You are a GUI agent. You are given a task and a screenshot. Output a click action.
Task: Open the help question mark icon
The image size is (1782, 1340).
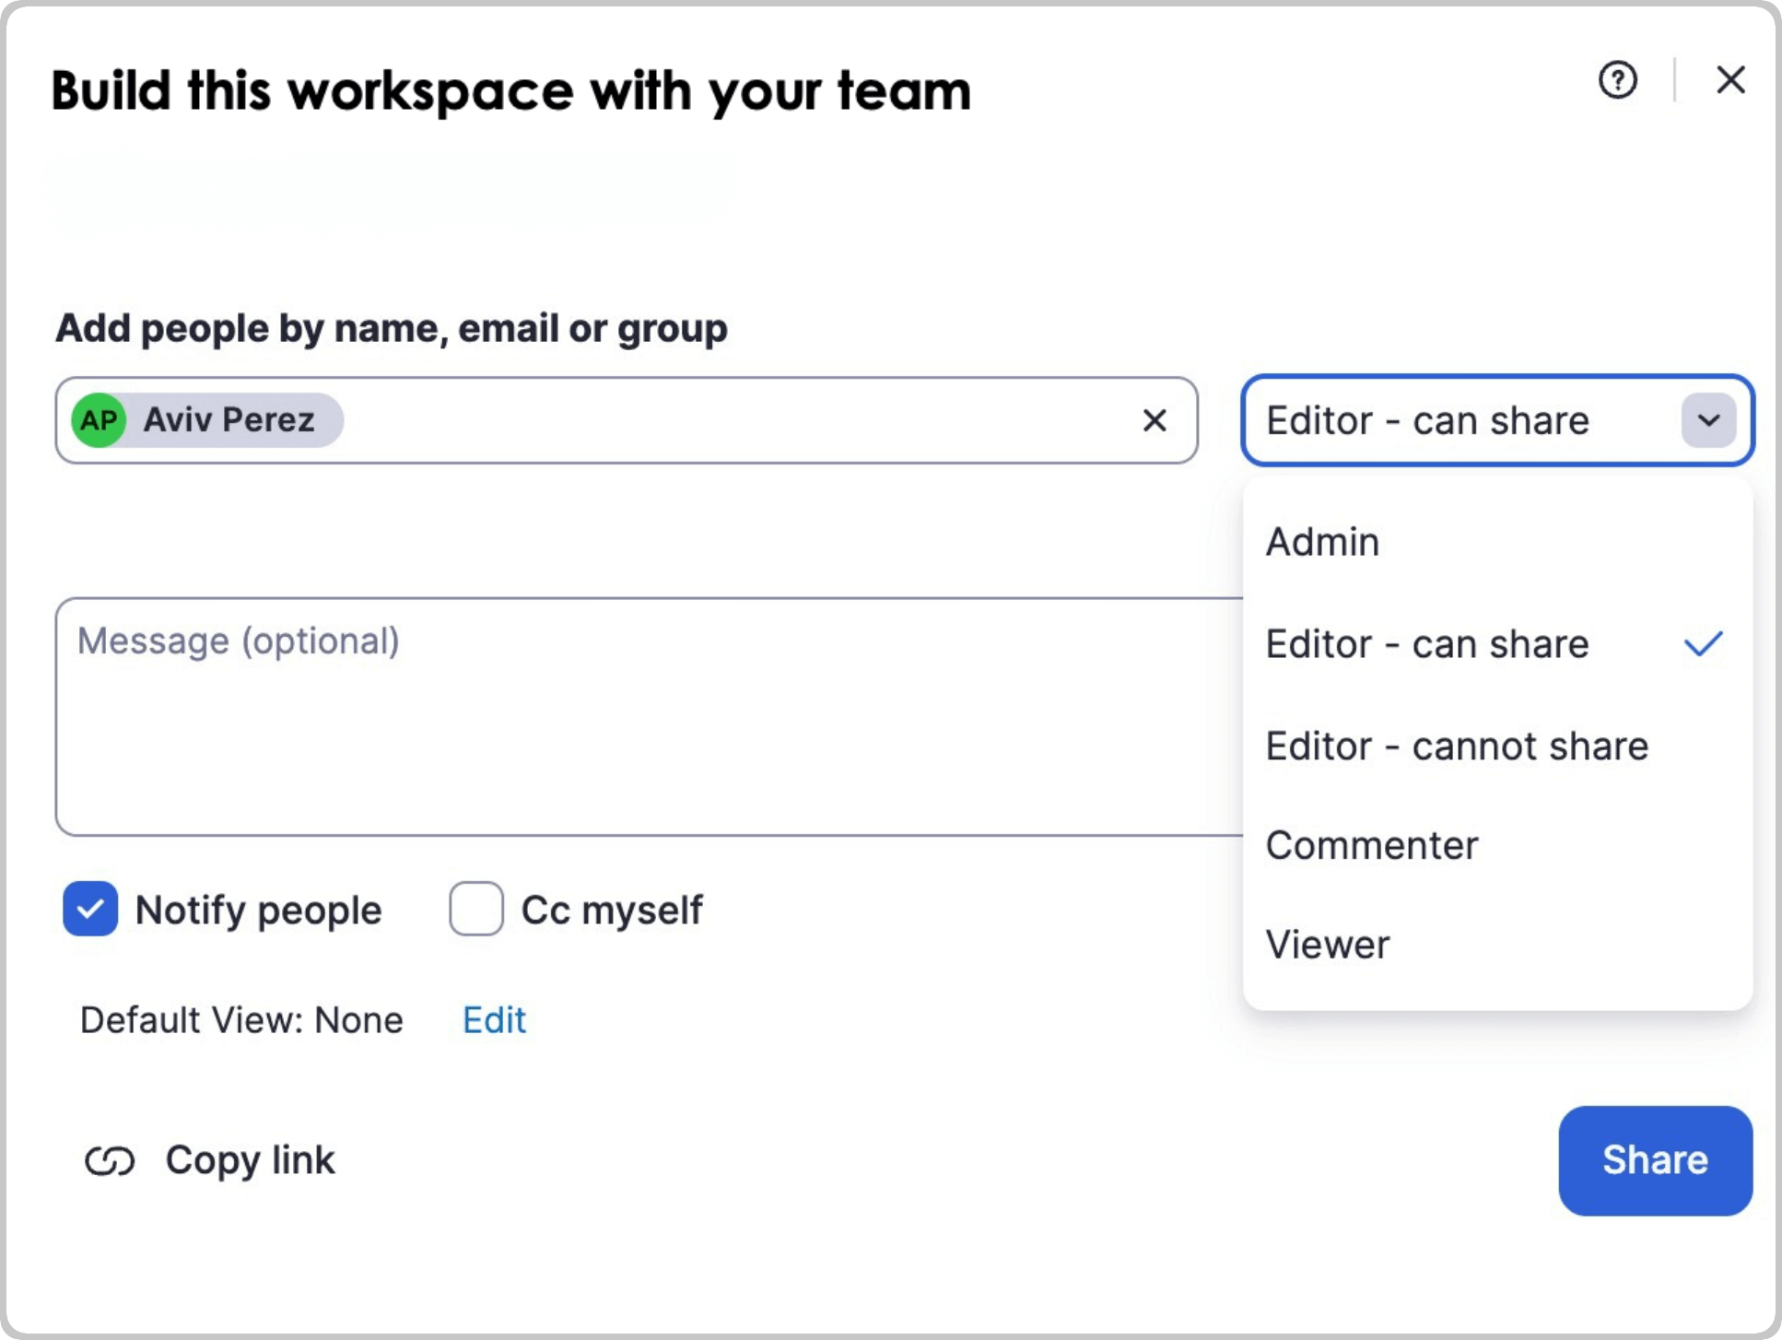1618,82
